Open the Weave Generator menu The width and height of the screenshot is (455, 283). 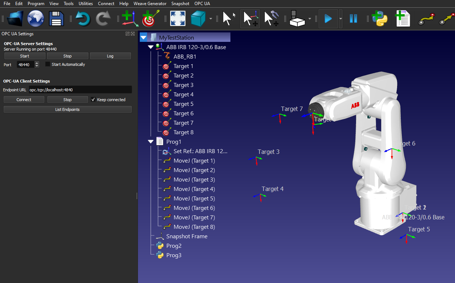[150, 4]
